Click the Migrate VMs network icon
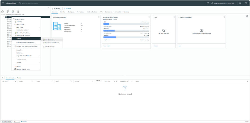 point(15,46)
